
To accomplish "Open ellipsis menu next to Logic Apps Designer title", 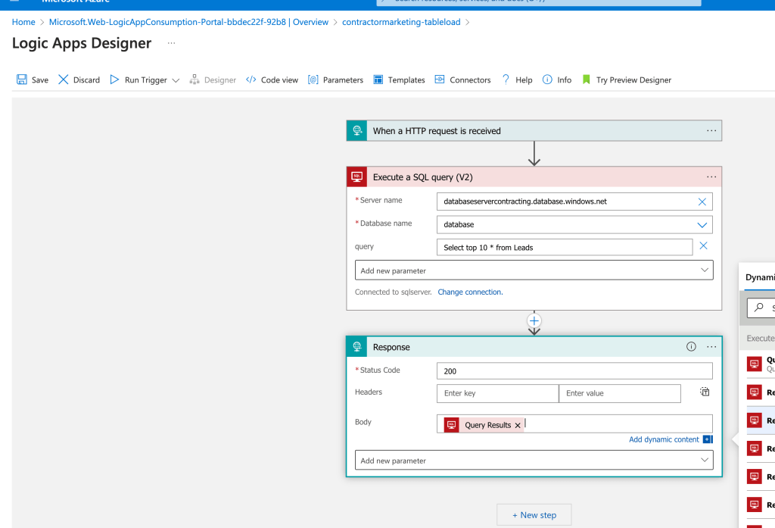I will point(171,43).
